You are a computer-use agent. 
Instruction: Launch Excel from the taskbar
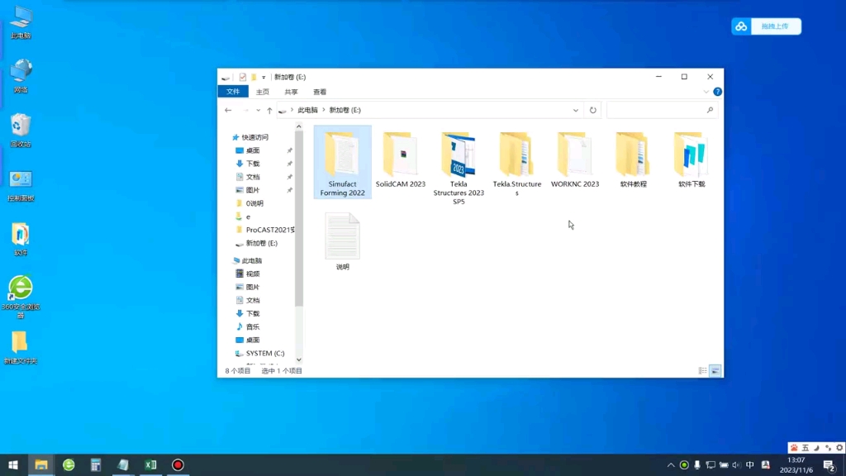[150, 464]
